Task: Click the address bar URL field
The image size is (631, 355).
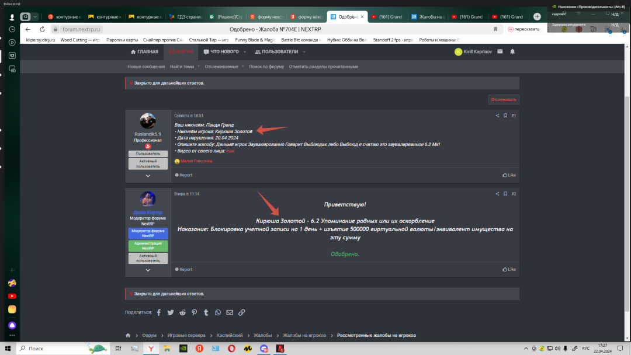Action: (x=81, y=29)
